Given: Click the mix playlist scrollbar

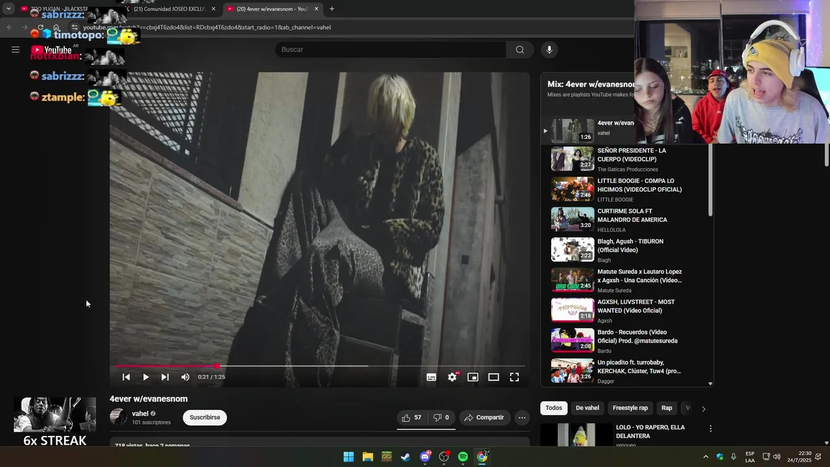Looking at the screenshot, I should pos(710,180).
